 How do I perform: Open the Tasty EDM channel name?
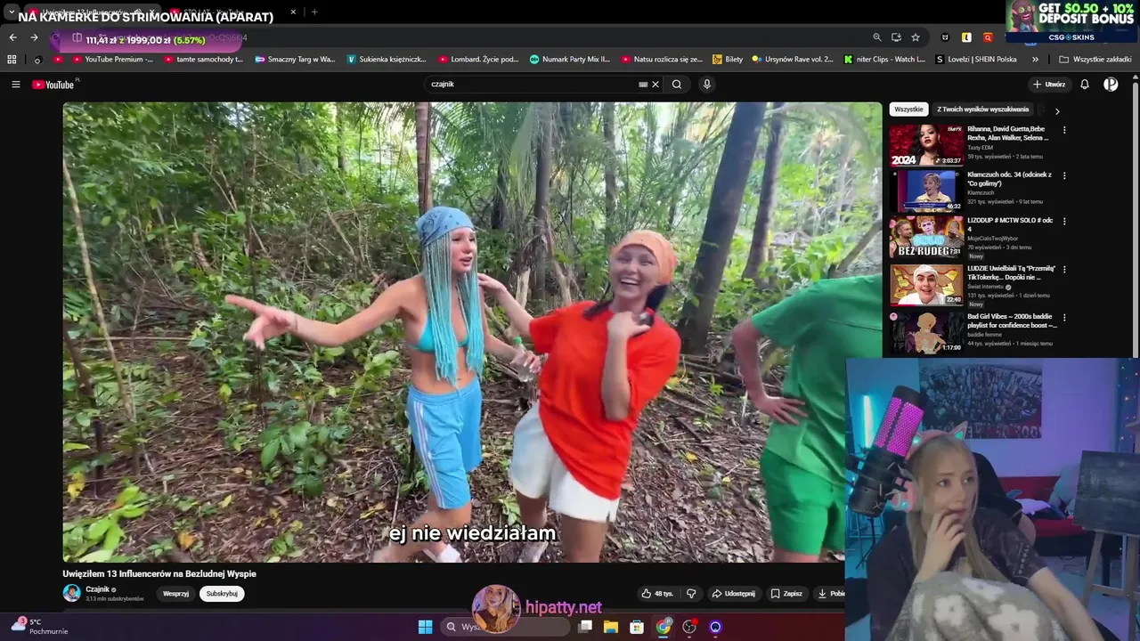pos(980,148)
